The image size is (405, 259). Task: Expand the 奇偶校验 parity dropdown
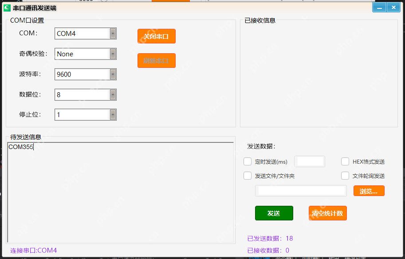coord(113,54)
